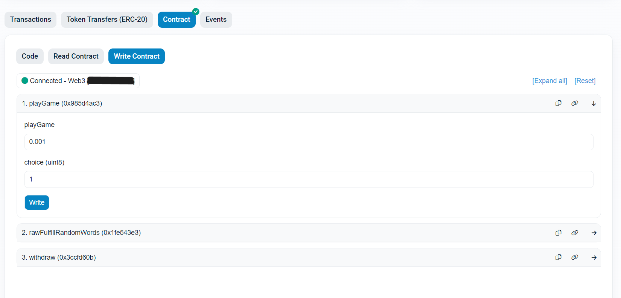Click the green verified checkmark badge

pos(196,12)
